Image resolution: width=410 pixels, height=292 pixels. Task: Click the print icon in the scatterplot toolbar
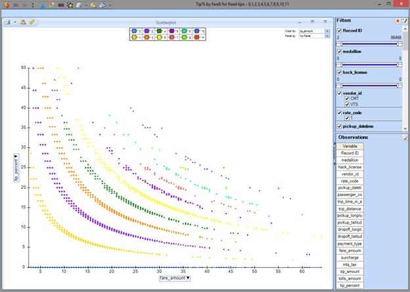[x=7, y=22]
